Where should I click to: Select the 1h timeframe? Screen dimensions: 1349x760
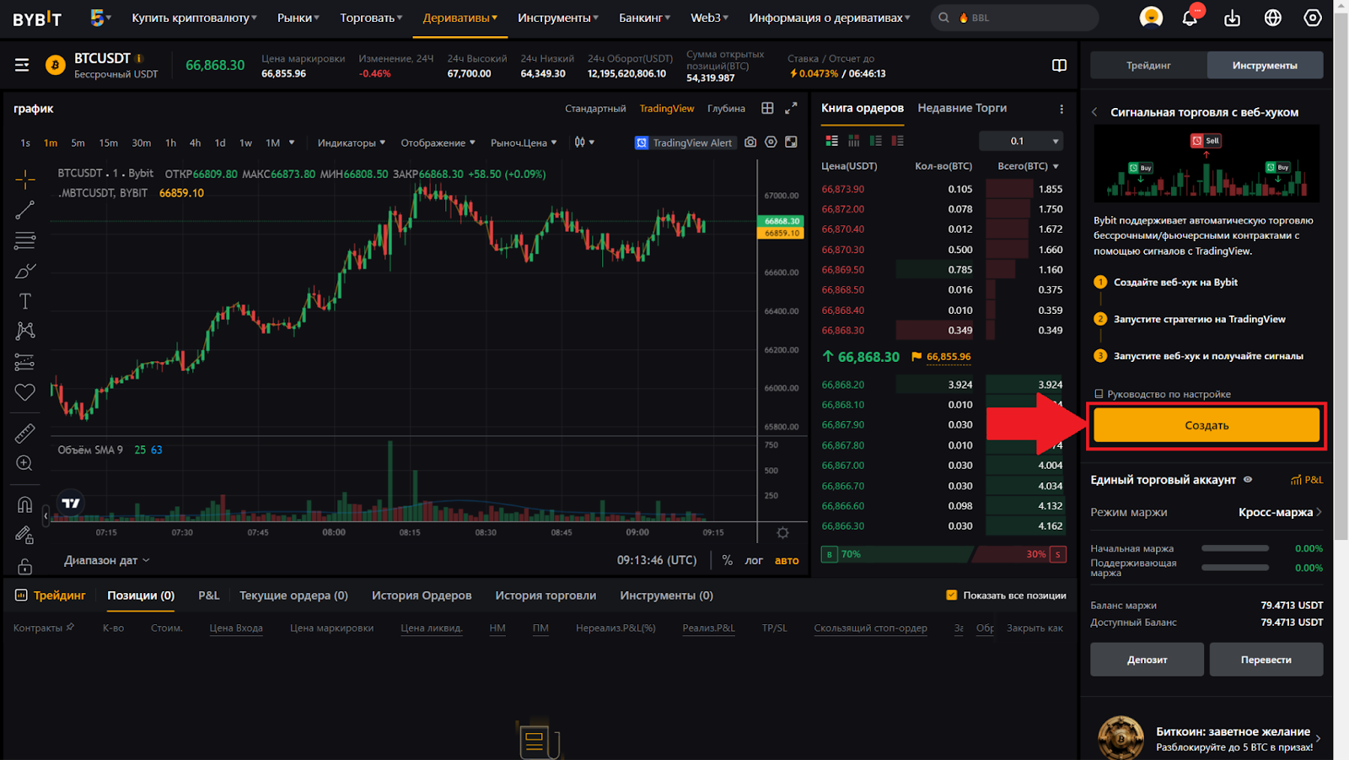170,143
